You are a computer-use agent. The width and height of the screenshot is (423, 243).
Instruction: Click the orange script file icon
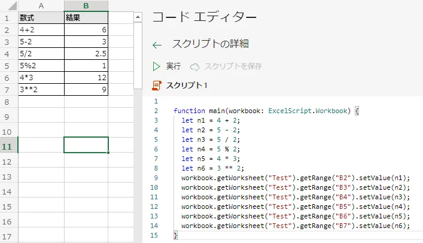click(157, 86)
